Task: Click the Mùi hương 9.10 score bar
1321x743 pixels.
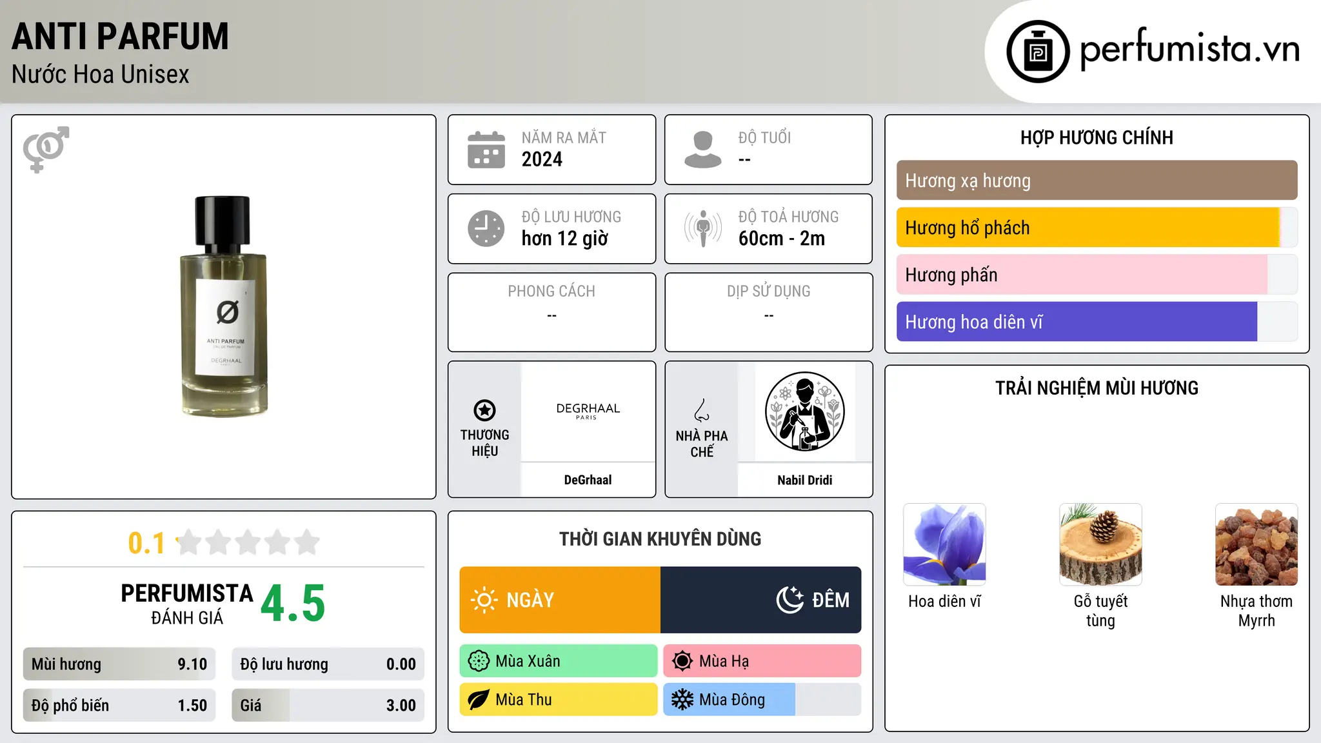Action: click(x=119, y=664)
